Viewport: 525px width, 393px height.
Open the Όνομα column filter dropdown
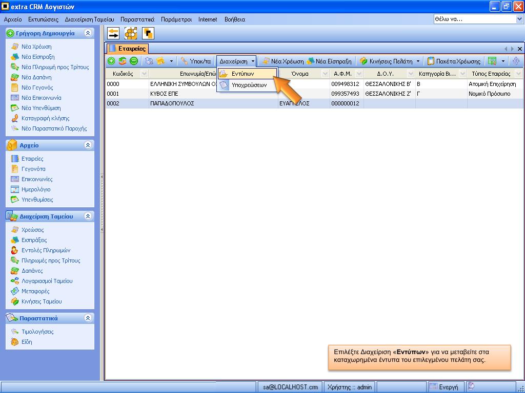coord(325,74)
